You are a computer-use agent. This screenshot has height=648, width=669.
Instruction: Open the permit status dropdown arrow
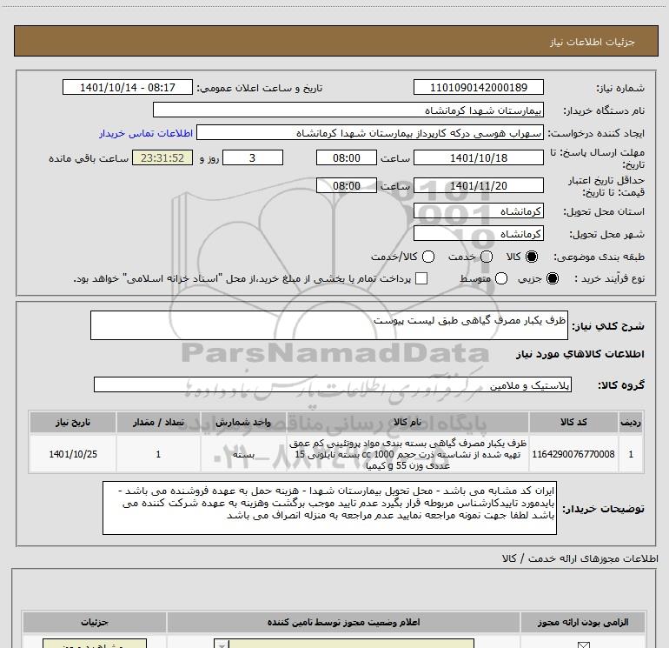pos(222,644)
